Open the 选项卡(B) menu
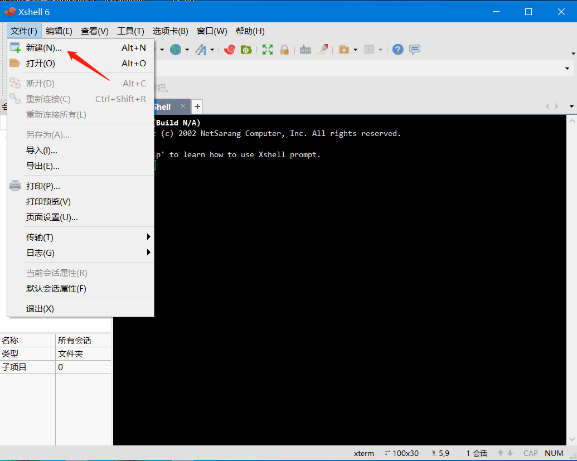This screenshot has height=461, width=577. (x=171, y=31)
